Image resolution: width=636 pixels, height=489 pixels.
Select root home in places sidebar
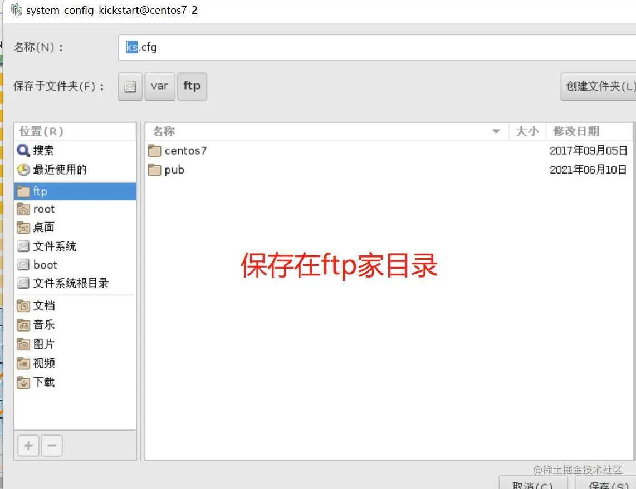click(x=75, y=209)
